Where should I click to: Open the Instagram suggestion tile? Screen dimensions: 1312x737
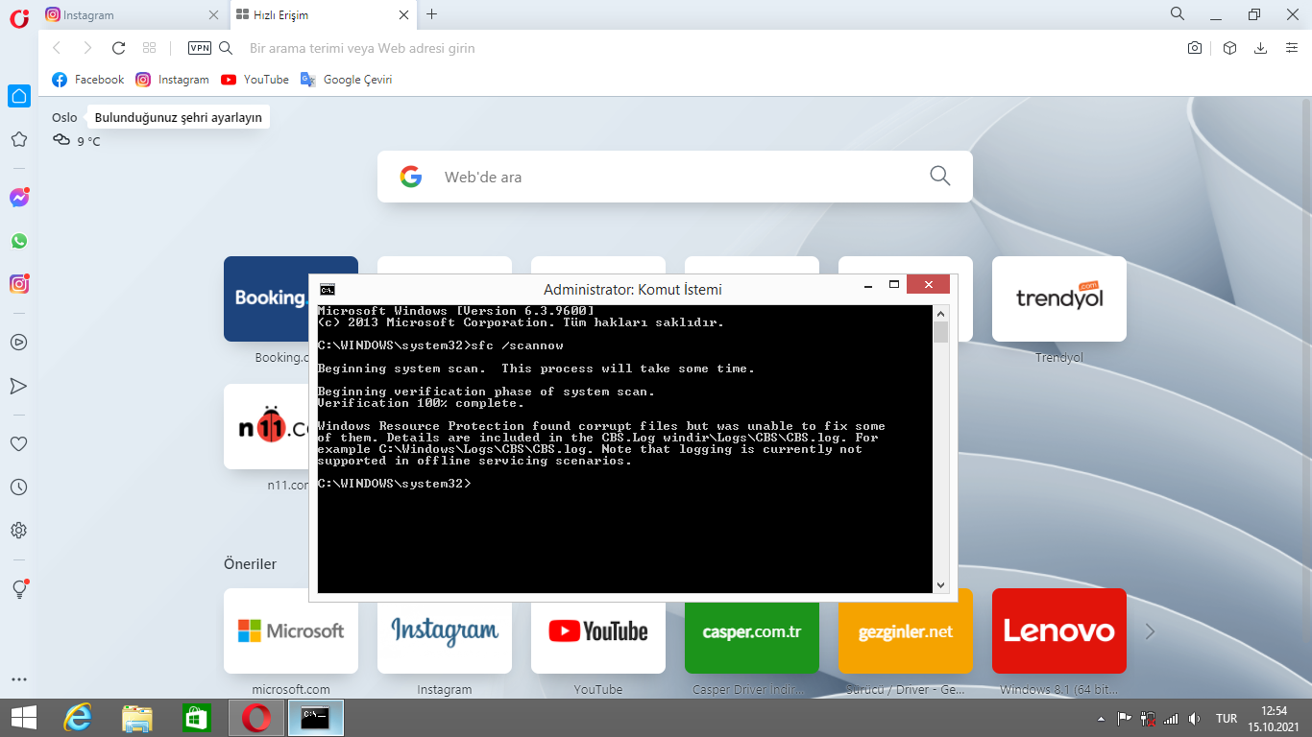(x=445, y=638)
